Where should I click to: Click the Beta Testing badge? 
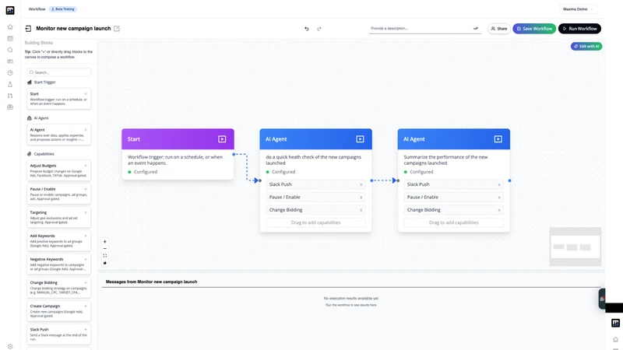pos(64,9)
